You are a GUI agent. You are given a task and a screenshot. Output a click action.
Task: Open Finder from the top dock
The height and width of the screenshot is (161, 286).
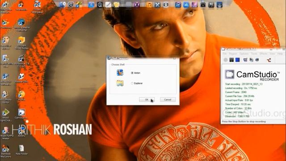(62, 4)
